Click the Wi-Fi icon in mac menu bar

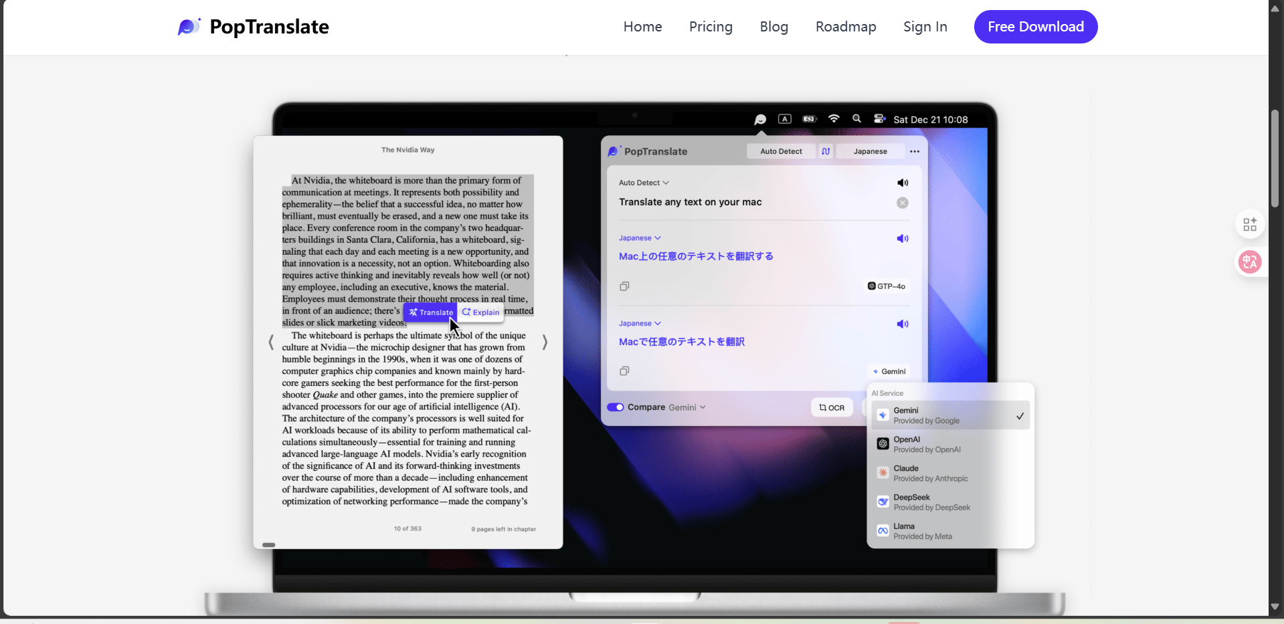[834, 119]
